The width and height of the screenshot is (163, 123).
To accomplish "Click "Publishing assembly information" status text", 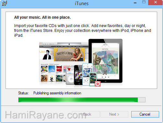I will (x=57, y=93).
